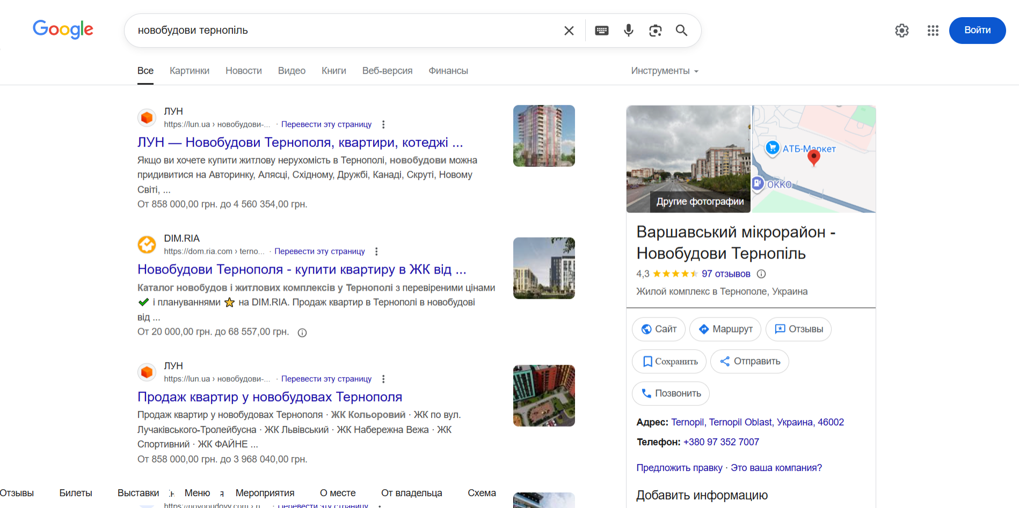Click the Продаж квартир result thumbnail image
Image resolution: width=1019 pixels, height=508 pixels.
click(x=544, y=396)
